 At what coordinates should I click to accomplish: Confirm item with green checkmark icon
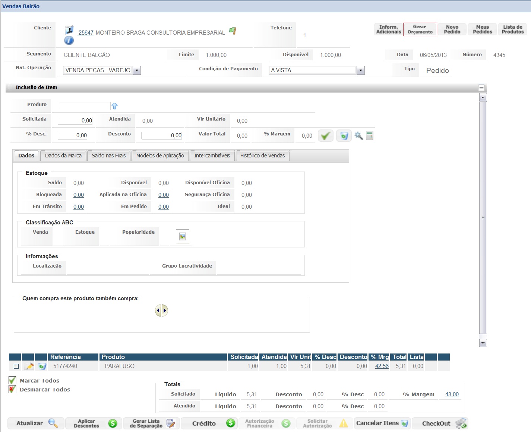tap(326, 136)
